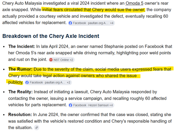Expand +4 sources after 'vehicles for replacement'
Viewport: 175px width, 132px height.
(x=112, y=23)
